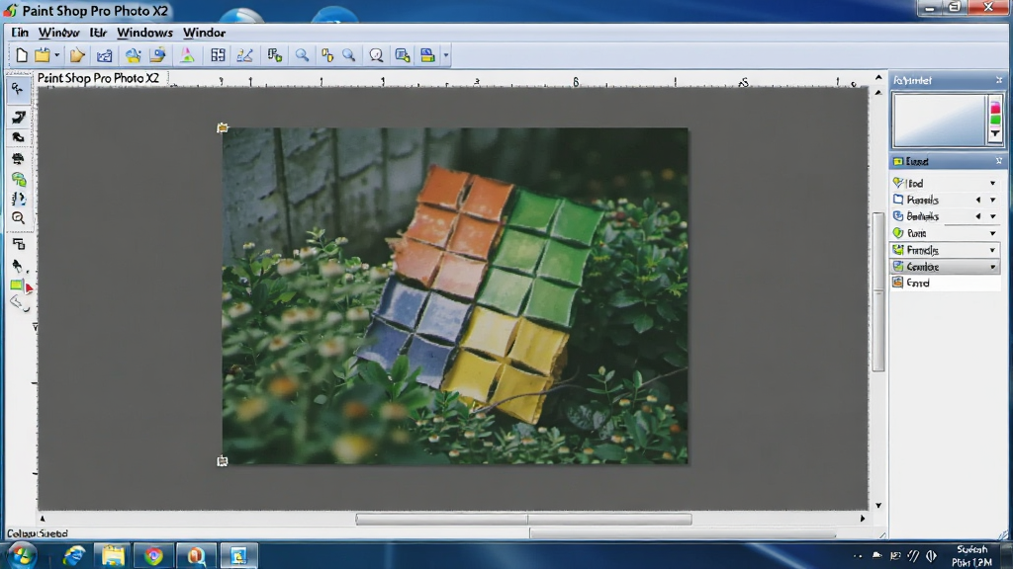Expand the fifth row dropdown in right panel

993,250
